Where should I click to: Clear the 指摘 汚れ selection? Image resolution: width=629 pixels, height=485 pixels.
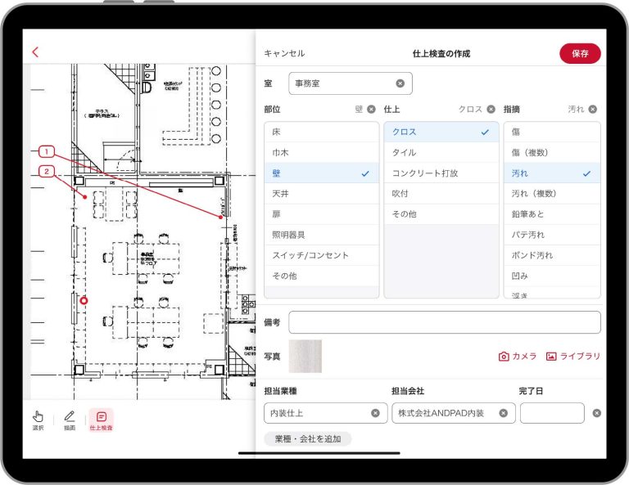coord(592,109)
